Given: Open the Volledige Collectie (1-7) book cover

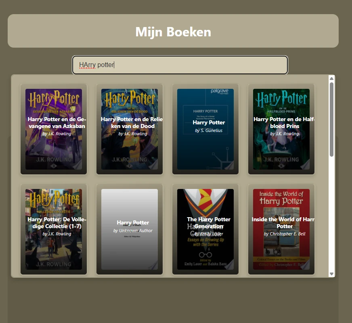Looking at the screenshot, I should (x=54, y=202).
